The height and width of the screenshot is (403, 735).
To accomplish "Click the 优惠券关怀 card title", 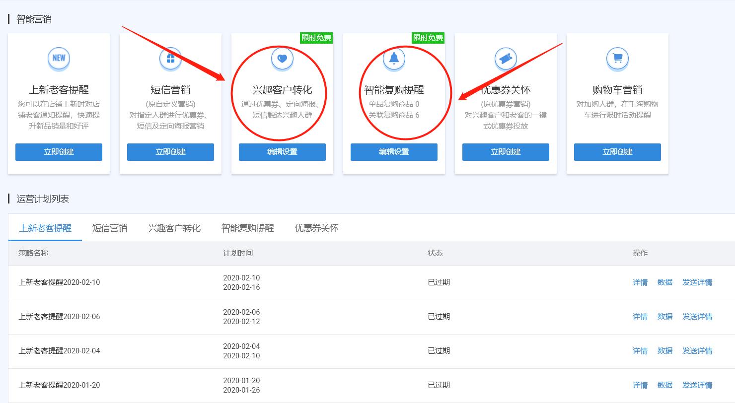I will 506,90.
